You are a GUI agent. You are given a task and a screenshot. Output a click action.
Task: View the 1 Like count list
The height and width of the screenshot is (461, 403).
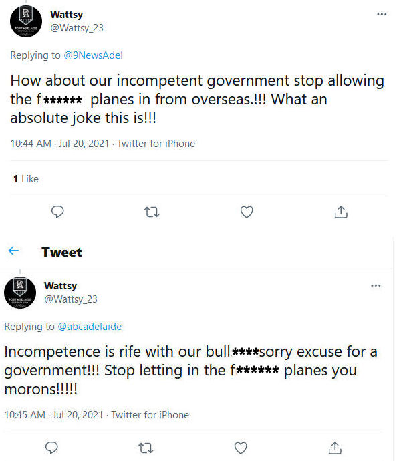25,179
